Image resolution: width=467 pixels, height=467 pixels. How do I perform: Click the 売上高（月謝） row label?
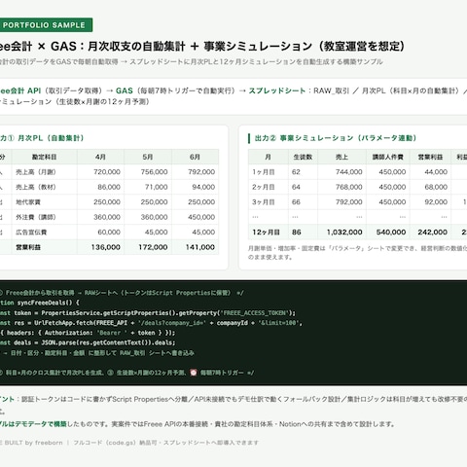36,172
